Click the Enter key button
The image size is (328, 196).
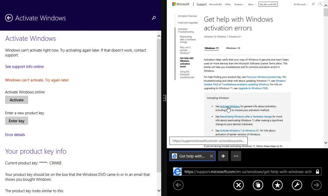(x=17, y=121)
